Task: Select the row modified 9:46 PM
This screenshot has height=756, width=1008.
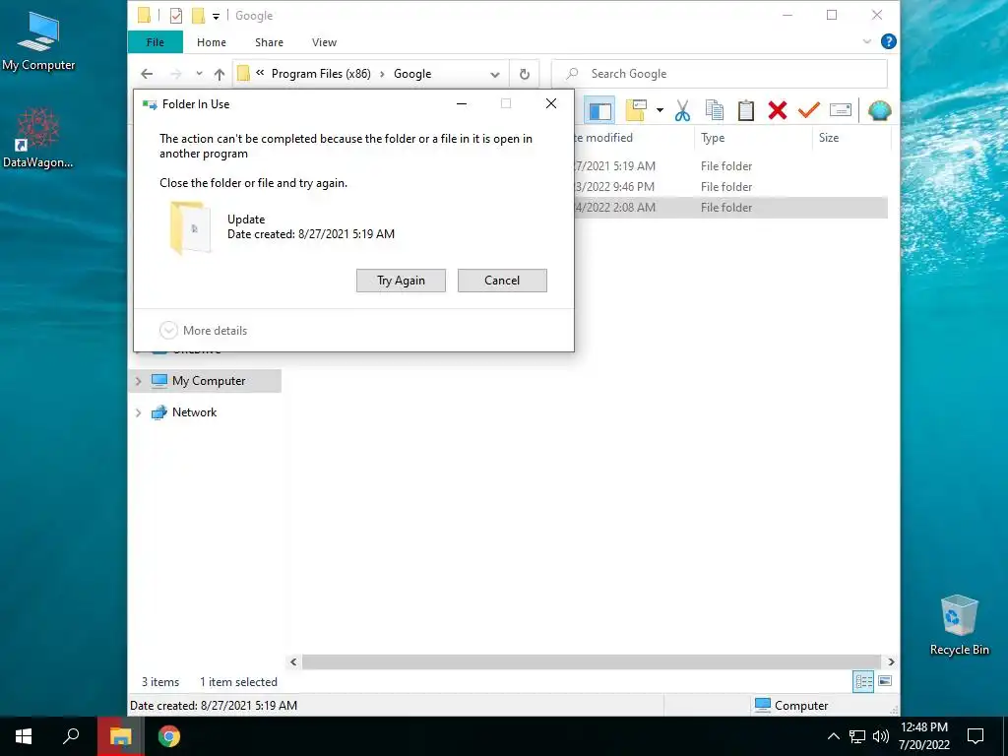Action: 730,186
